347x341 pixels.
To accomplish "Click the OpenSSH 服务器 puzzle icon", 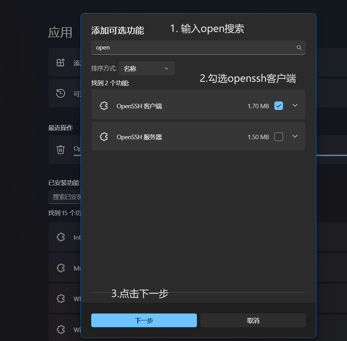I will coord(104,137).
